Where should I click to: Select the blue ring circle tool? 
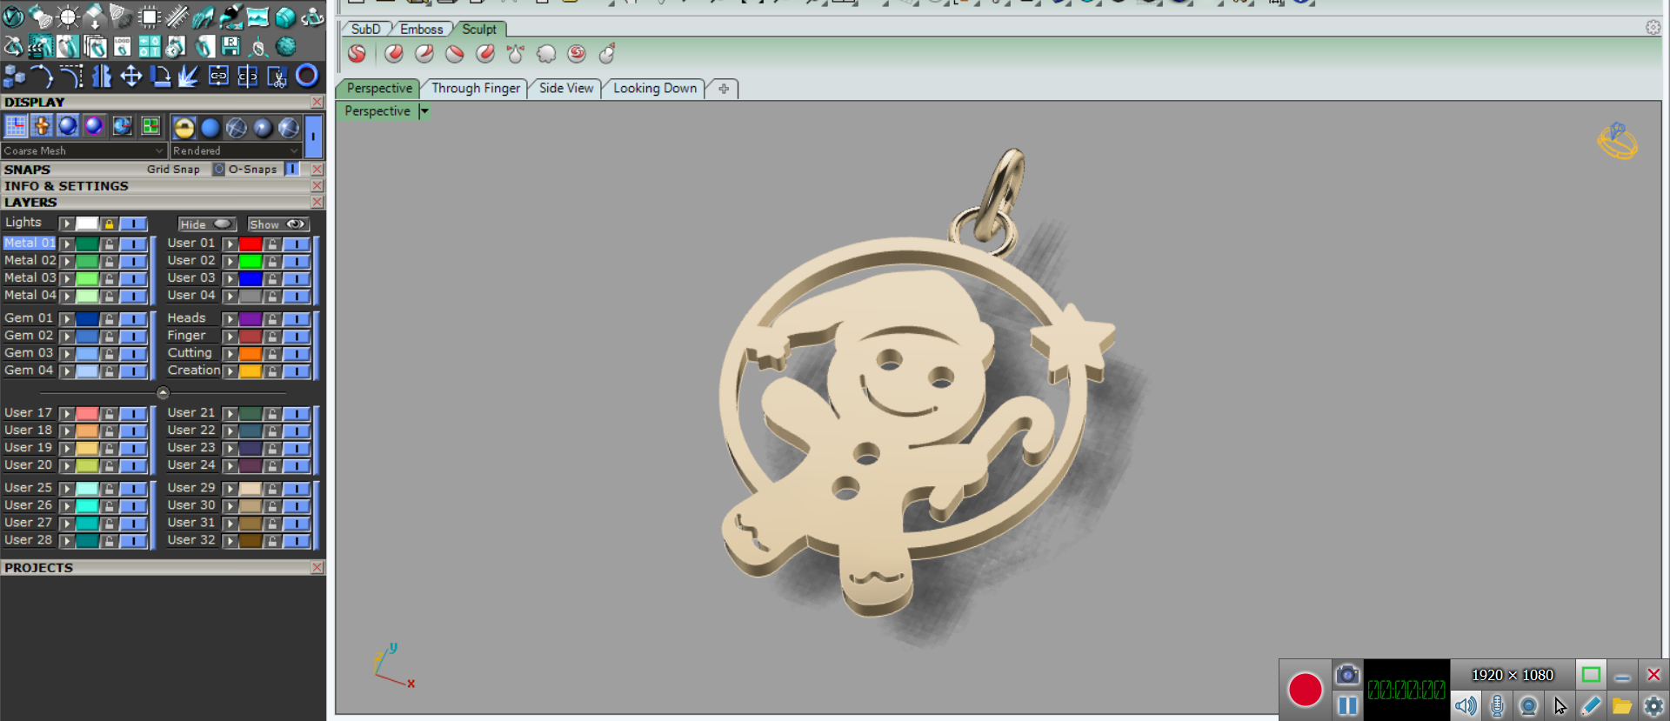point(307,77)
